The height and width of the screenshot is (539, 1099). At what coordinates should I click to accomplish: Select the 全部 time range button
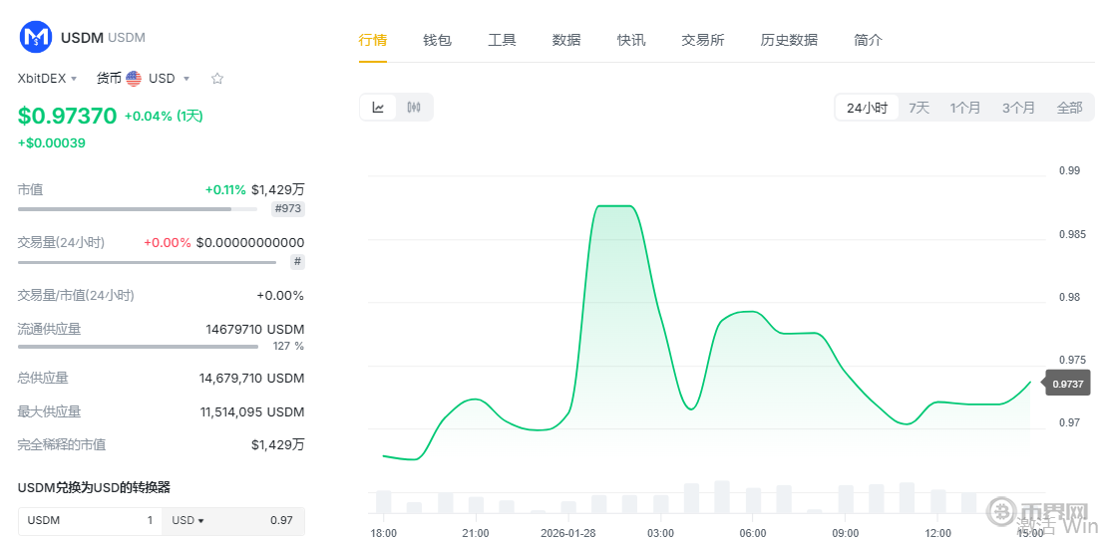pos(1069,108)
